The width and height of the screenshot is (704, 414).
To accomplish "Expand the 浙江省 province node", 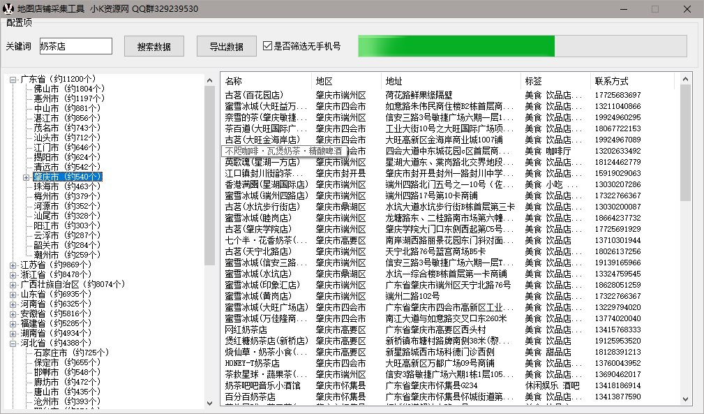I will pyautogui.click(x=13, y=275).
